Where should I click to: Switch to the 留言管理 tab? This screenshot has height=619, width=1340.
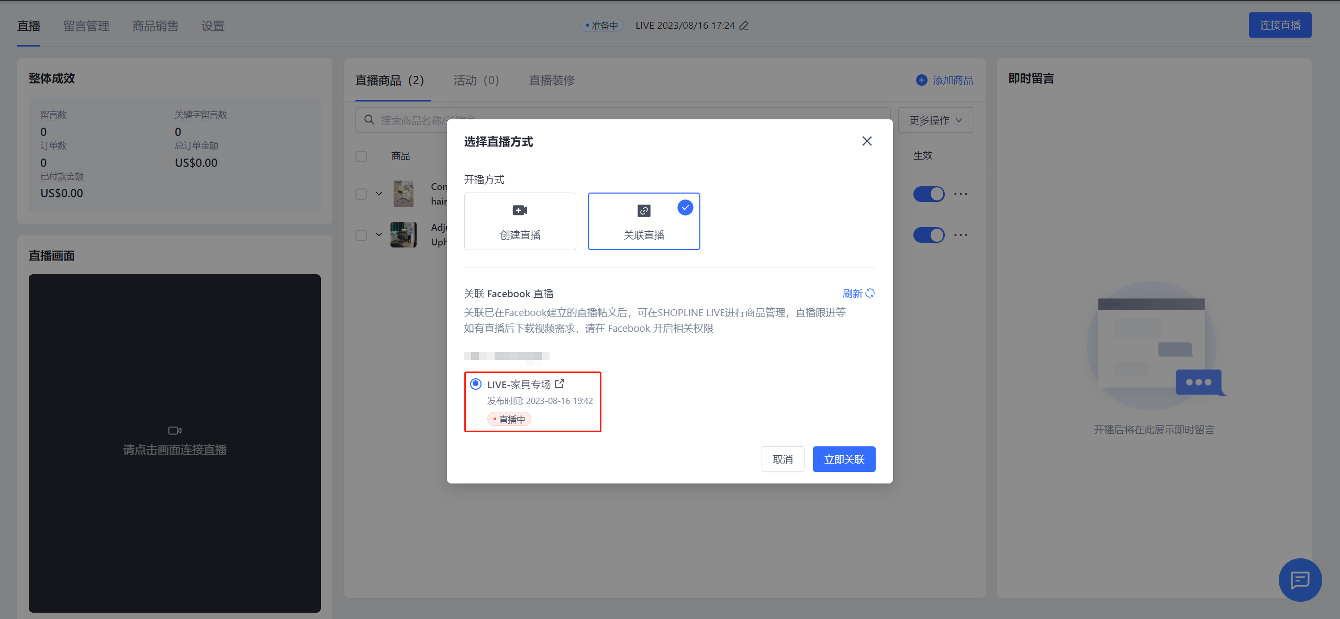[86, 26]
